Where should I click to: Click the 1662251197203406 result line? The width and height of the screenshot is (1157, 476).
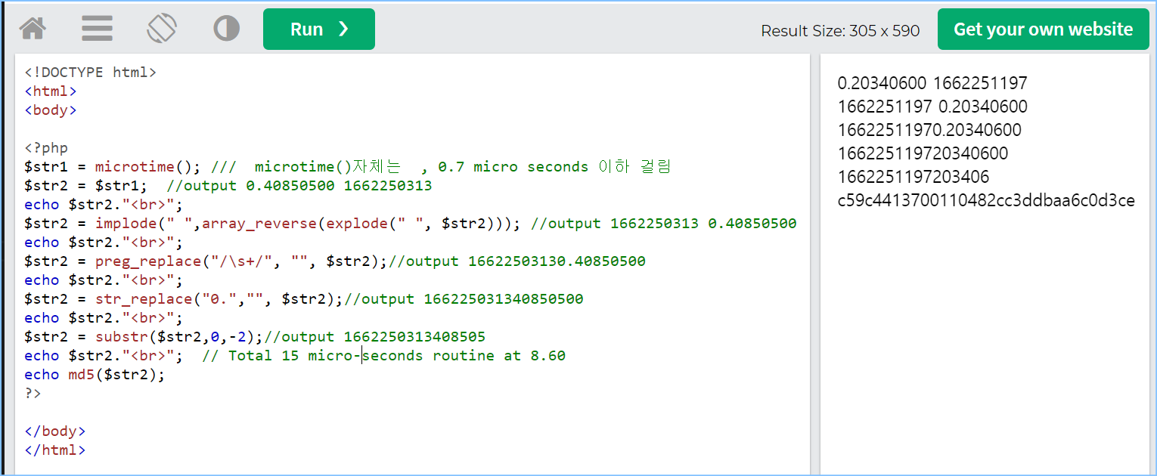[914, 177]
